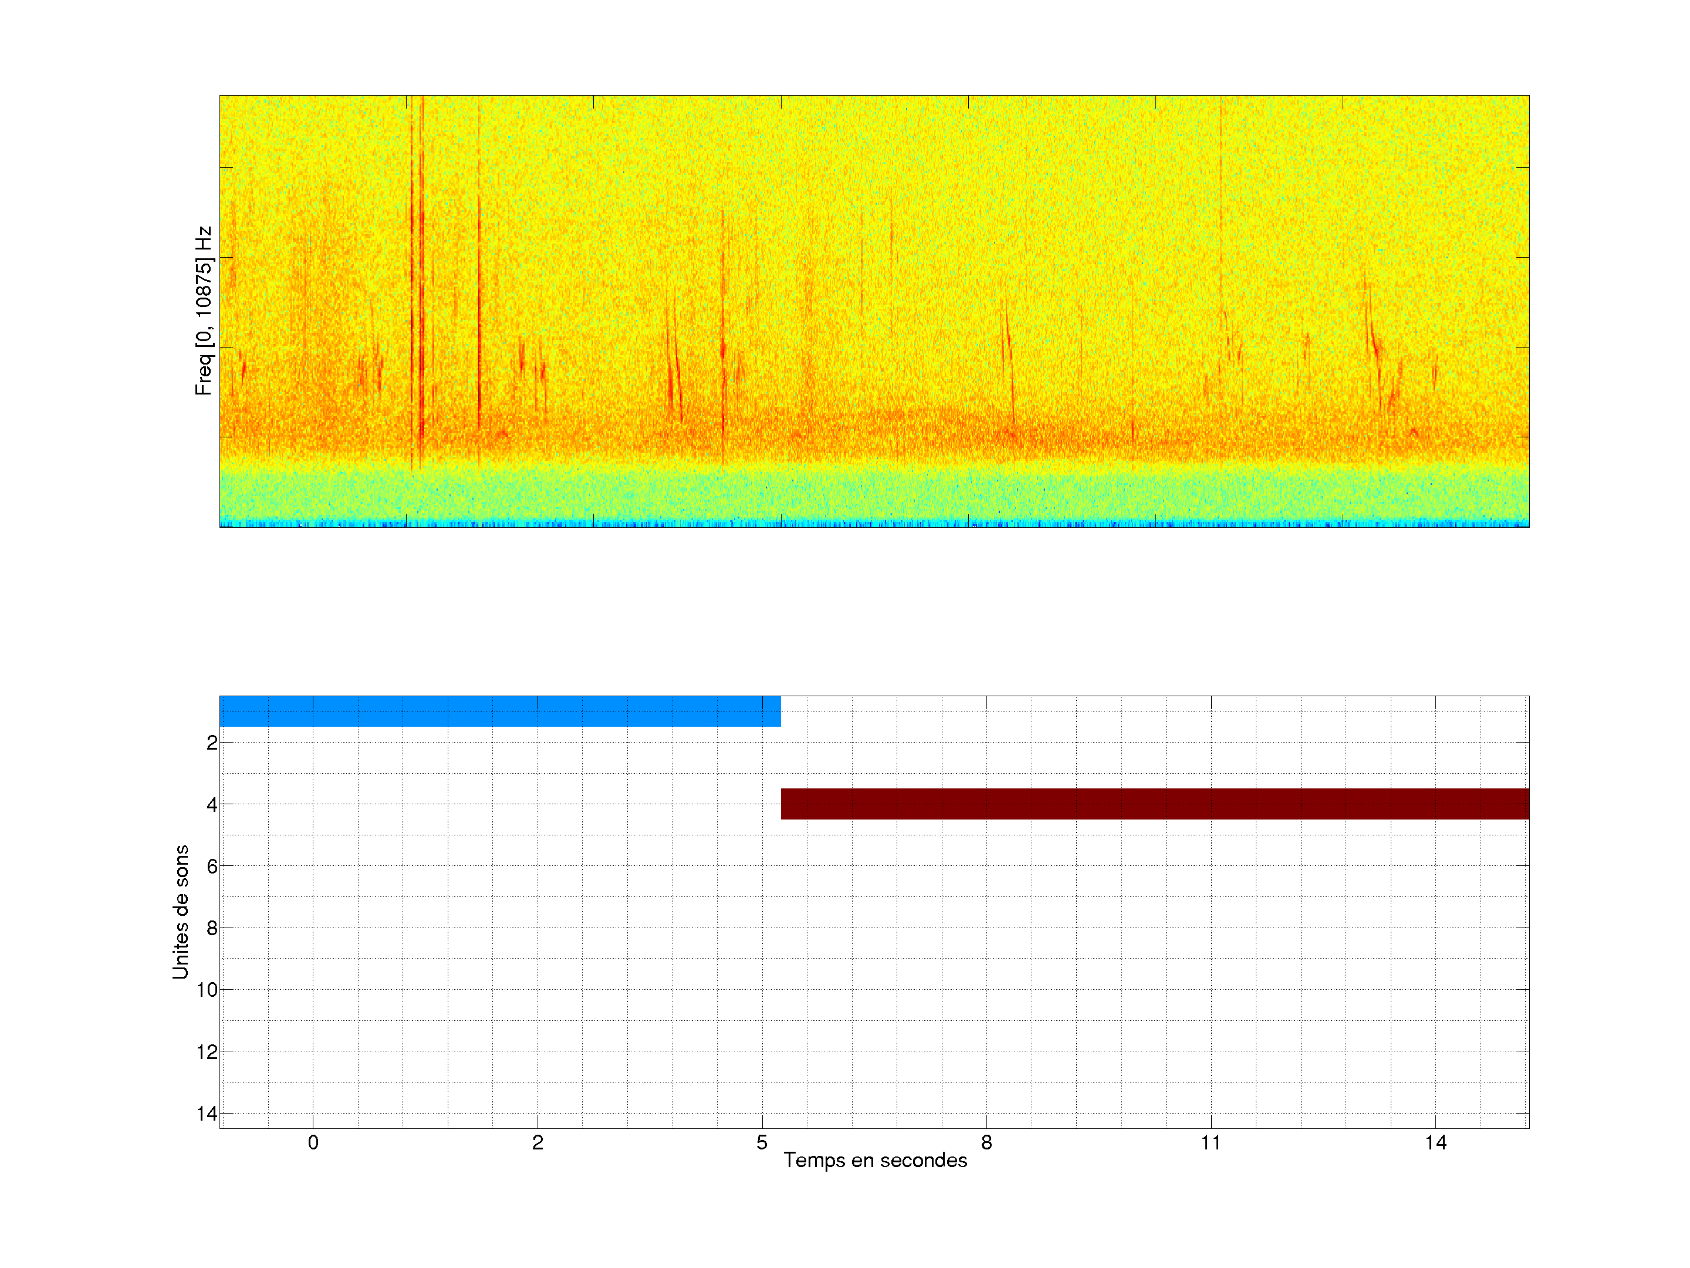Click x-axis tick label 2
This screenshot has width=1690, height=1268.
pos(538,1142)
